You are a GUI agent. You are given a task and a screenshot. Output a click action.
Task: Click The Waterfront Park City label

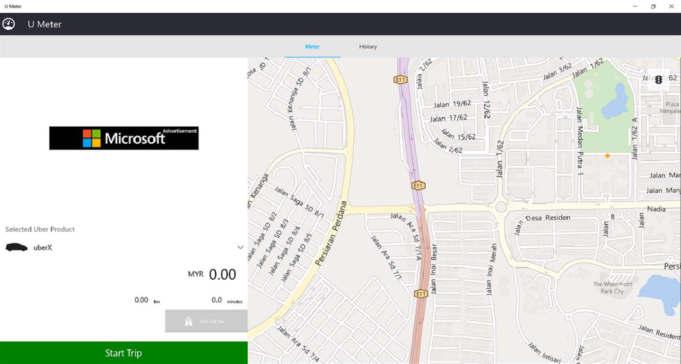click(612, 288)
